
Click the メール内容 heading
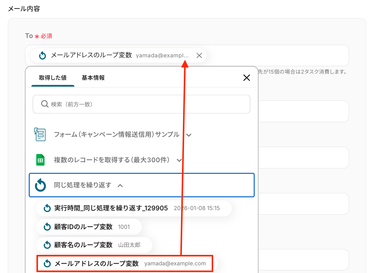(x=24, y=9)
